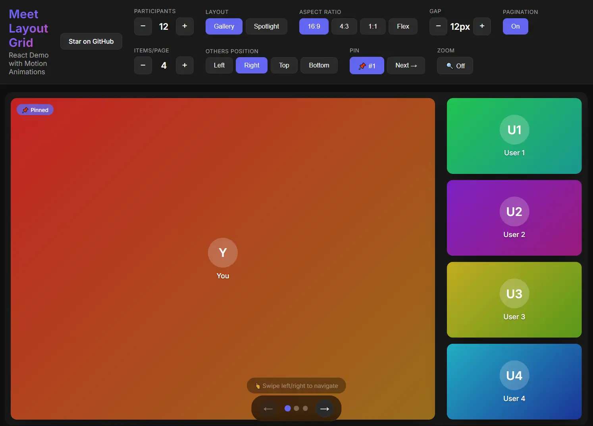Turn off the pagination On toggle
The height and width of the screenshot is (426, 593).
(515, 27)
